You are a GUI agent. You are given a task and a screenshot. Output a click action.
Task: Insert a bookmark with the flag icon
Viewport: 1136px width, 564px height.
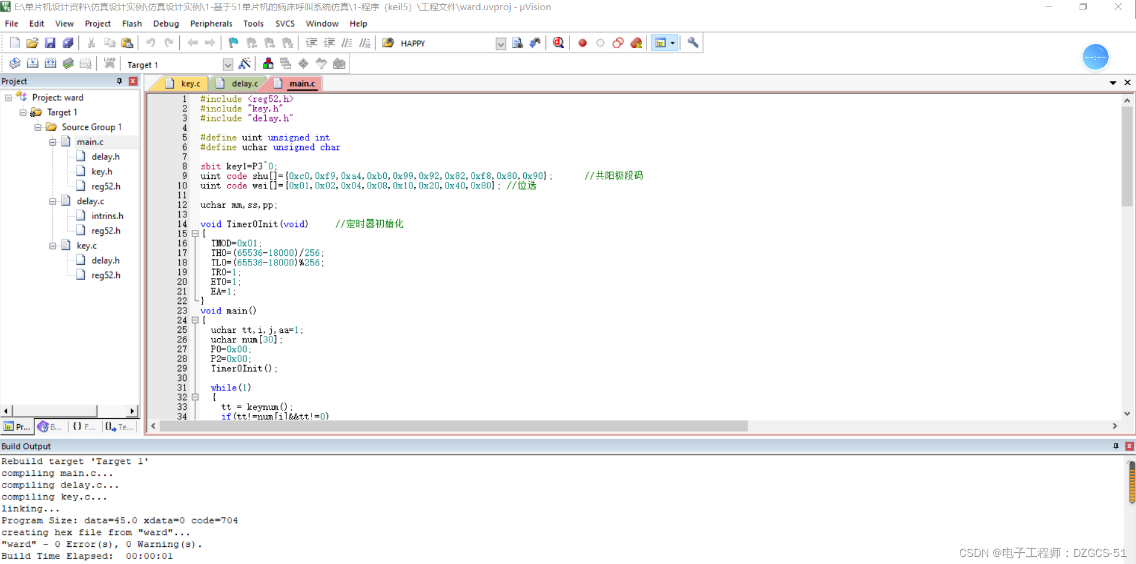(233, 43)
